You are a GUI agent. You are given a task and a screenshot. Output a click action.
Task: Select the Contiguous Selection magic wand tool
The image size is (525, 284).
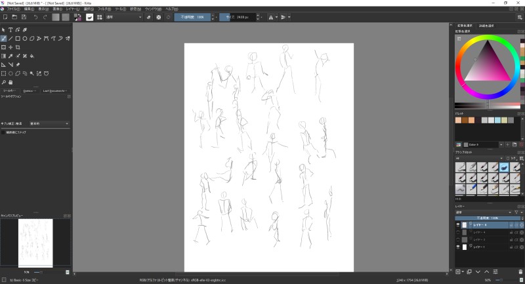click(x=31, y=73)
